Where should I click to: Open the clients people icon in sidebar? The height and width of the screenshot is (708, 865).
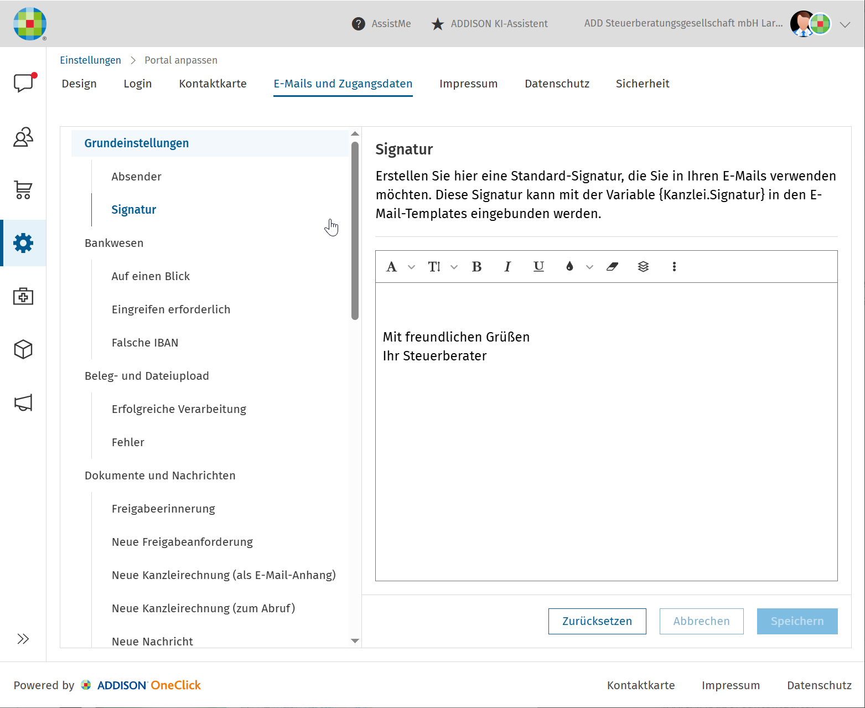pyautogui.click(x=23, y=137)
